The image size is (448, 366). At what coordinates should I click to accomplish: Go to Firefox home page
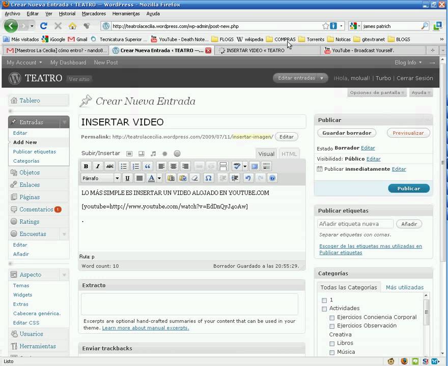[73, 26]
